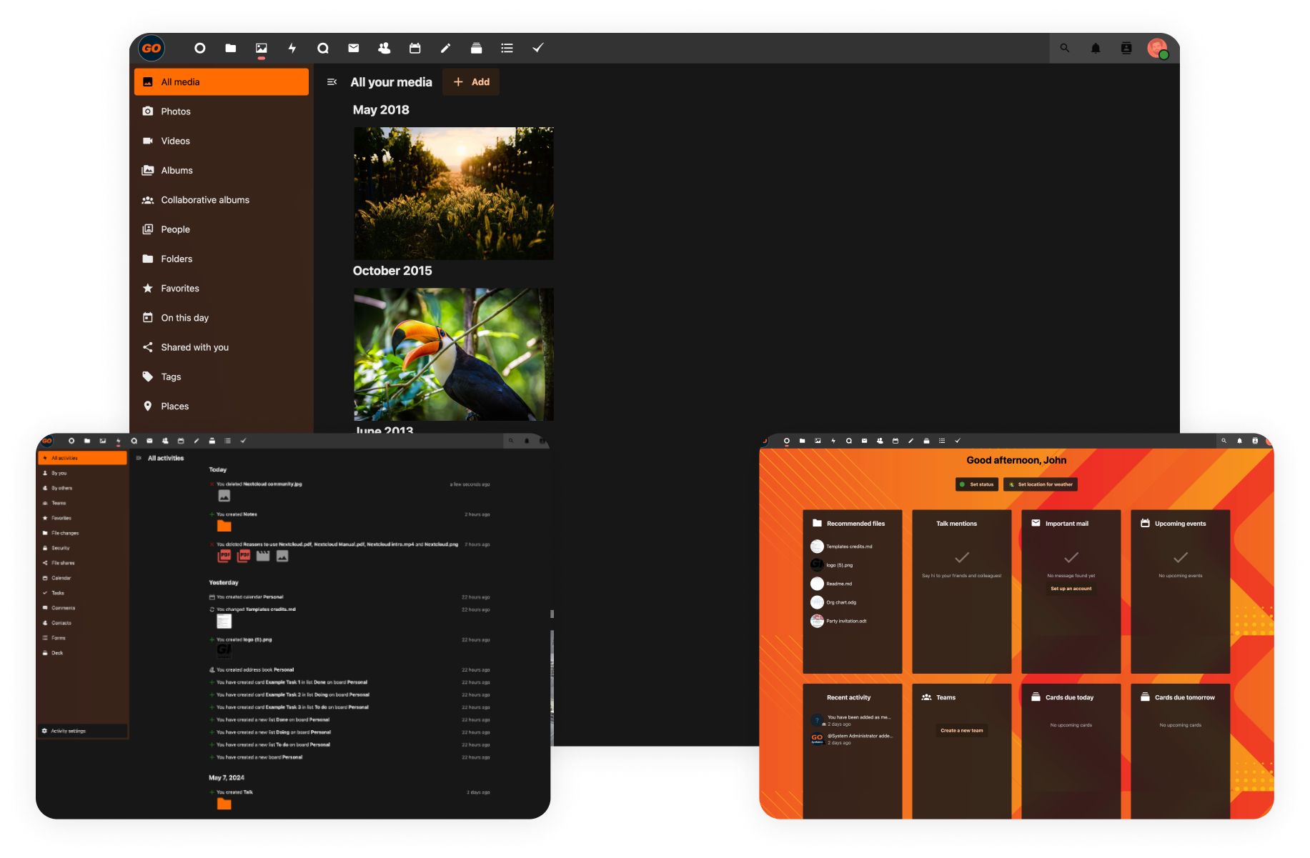Image resolution: width=1310 pixels, height=858 pixels.
Task: Open the Talk app icon
Action: tap(323, 48)
